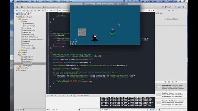Open related items menu in jump bar
Image resolution: width=198 pixels, height=111 pixels.
tap(47, 10)
